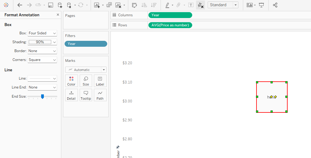Image resolution: width=311 pixels, height=158 pixels.
Task: Click the Detail button on Marks card
Action: [71, 95]
